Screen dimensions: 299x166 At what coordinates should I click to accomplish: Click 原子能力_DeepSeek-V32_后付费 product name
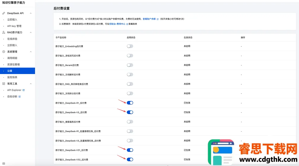pos(72,160)
